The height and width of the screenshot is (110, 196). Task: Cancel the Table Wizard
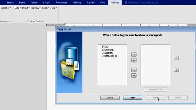click(x=110, y=98)
